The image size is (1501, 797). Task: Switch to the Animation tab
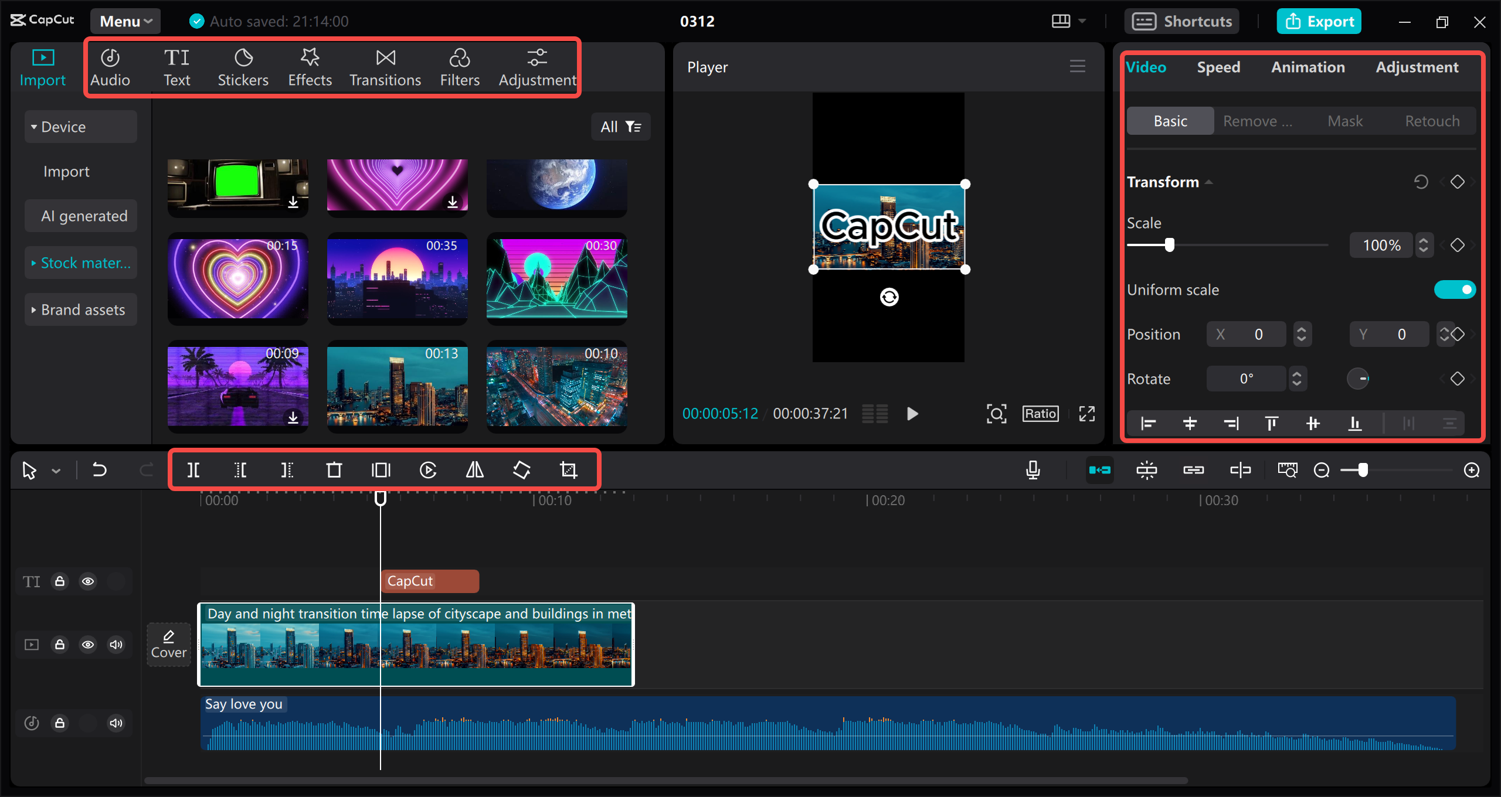tap(1309, 67)
